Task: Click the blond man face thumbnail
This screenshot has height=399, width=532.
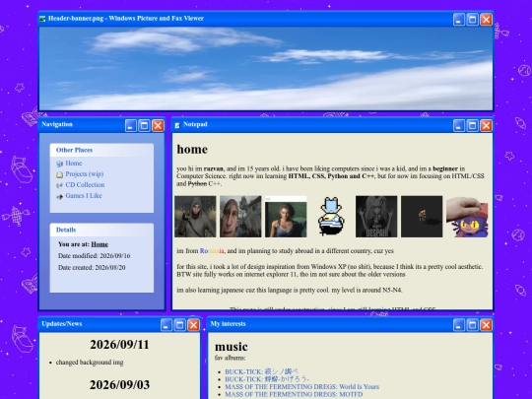Action: pos(240,217)
